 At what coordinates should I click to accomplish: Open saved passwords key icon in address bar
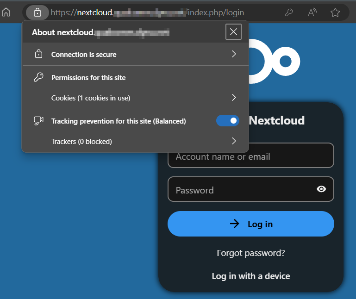tap(289, 12)
